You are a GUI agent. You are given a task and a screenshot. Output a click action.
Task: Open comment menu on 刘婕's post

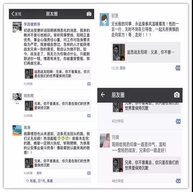tap(178, 181)
